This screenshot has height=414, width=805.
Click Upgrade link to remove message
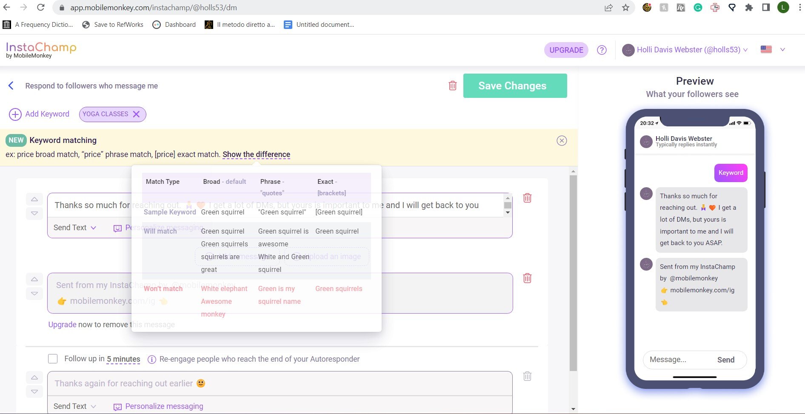tap(62, 325)
